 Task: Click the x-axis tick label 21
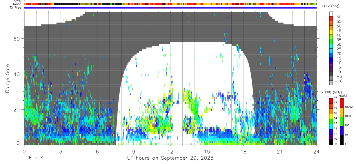(x=280, y=152)
